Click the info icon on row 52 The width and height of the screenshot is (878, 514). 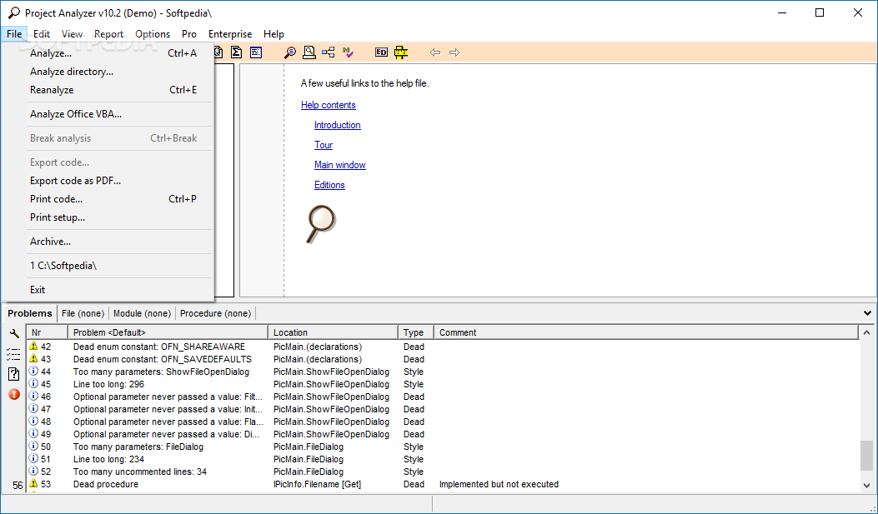click(x=33, y=472)
